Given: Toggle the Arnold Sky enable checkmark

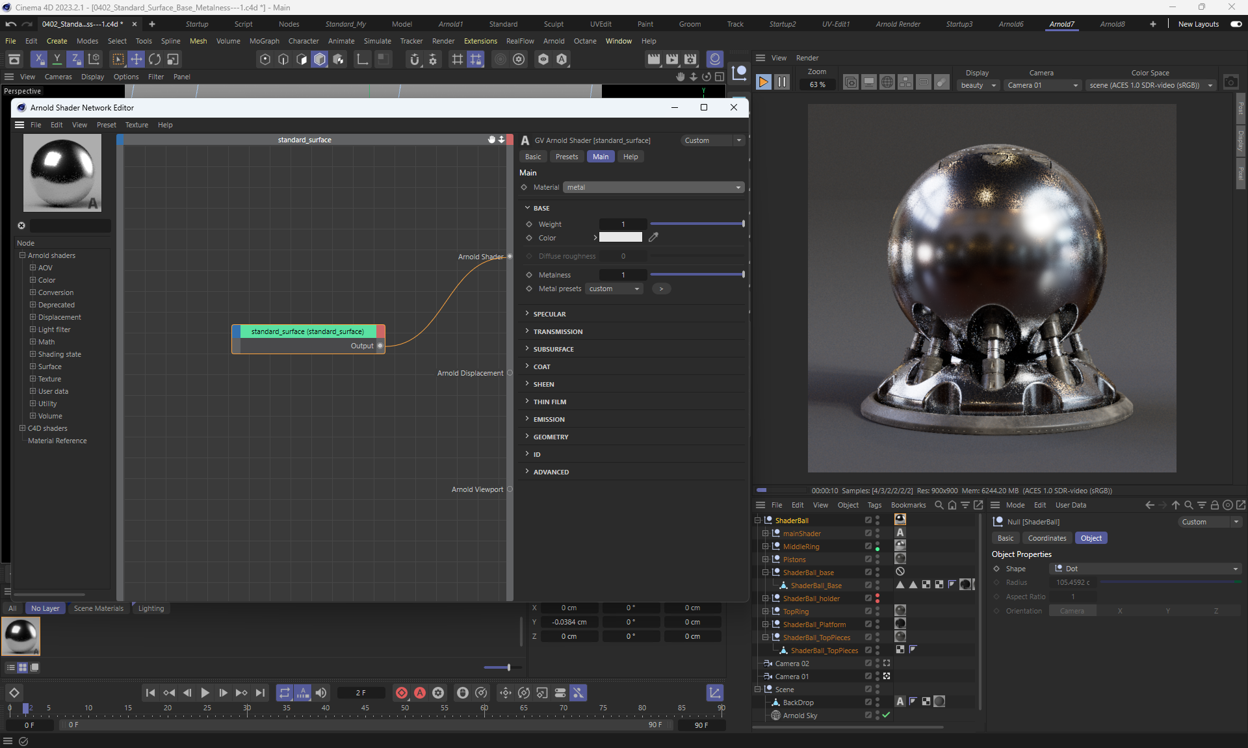Looking at the screenshot, I should pos(886,715).
